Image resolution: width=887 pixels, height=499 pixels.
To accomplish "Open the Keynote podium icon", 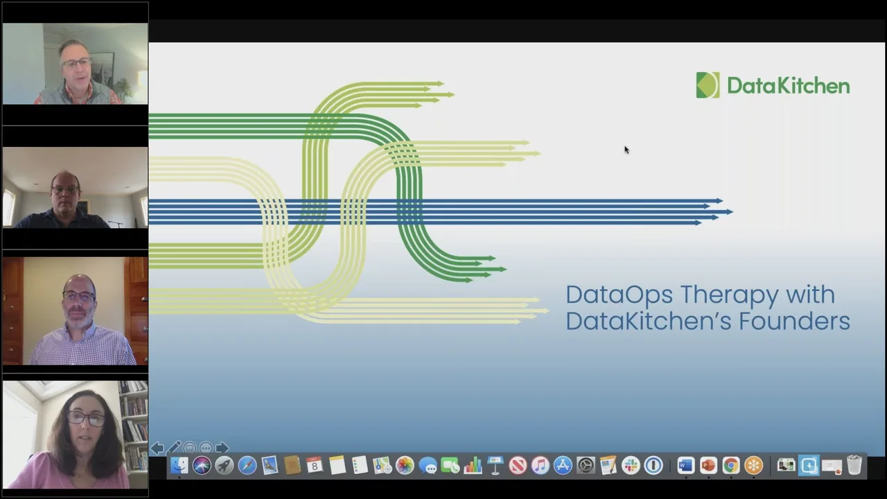I will [495, 466].
